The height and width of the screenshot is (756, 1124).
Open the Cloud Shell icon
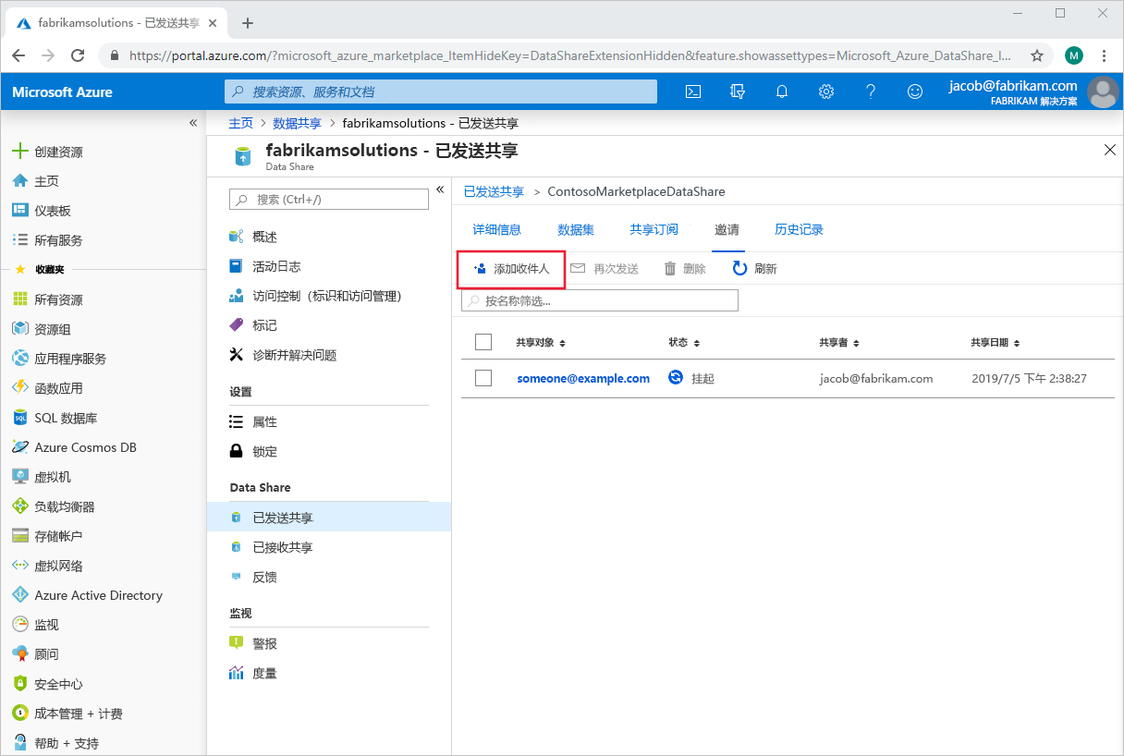pyautogui.click(x=693, y=91)
